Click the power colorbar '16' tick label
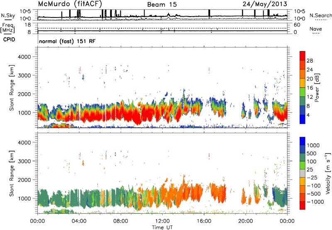This screenshot has height=230, width=332. click(310, 88)
